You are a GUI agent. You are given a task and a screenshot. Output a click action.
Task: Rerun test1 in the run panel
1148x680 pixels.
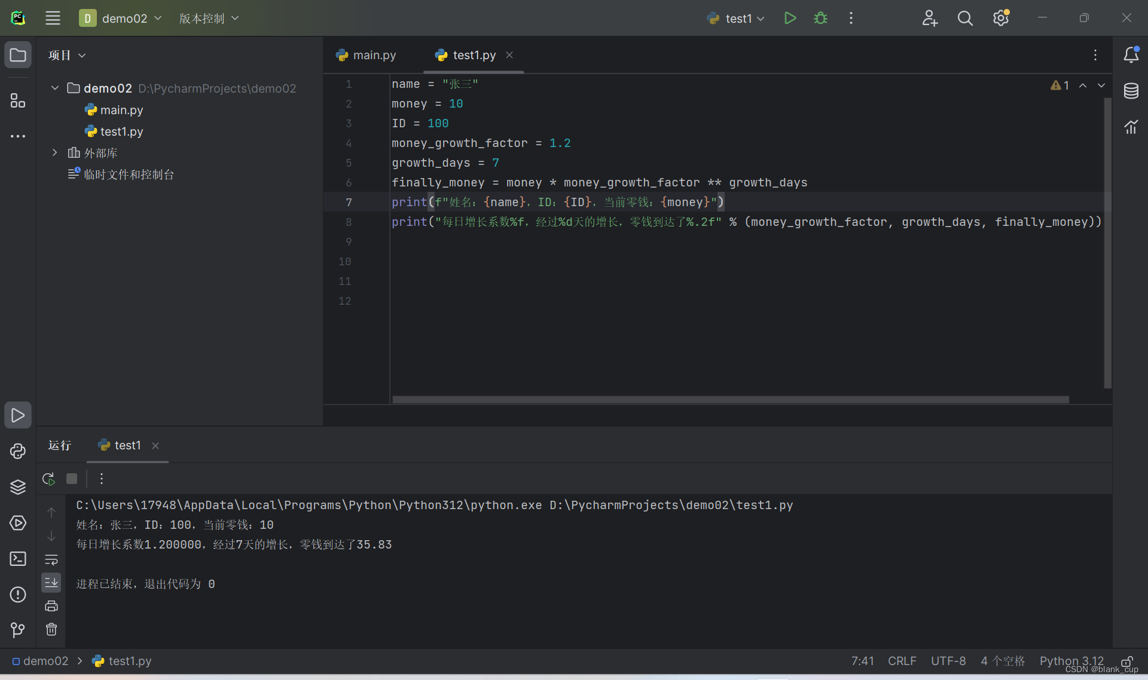tap(49, 479)
